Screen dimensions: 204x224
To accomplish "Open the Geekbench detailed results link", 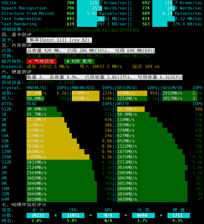I will [83, 29].
